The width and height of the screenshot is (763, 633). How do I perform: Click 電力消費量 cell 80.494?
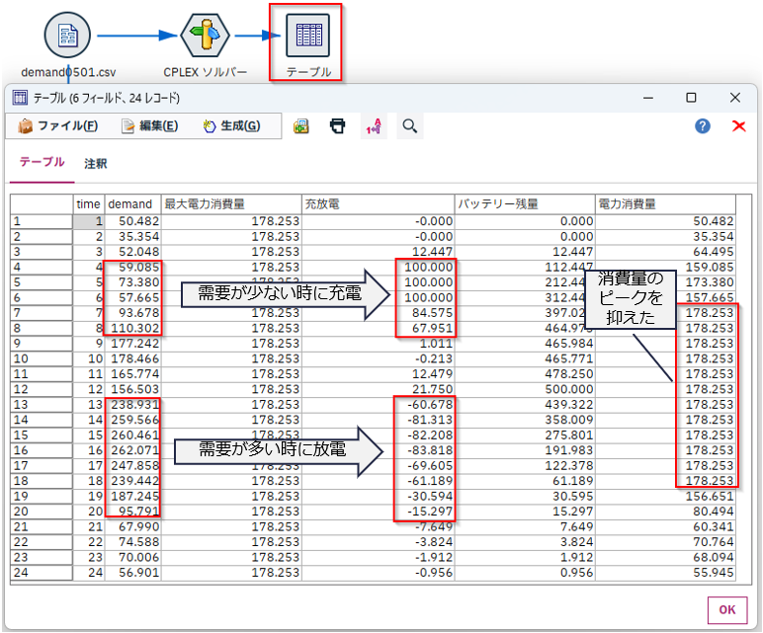coord(665,512)
